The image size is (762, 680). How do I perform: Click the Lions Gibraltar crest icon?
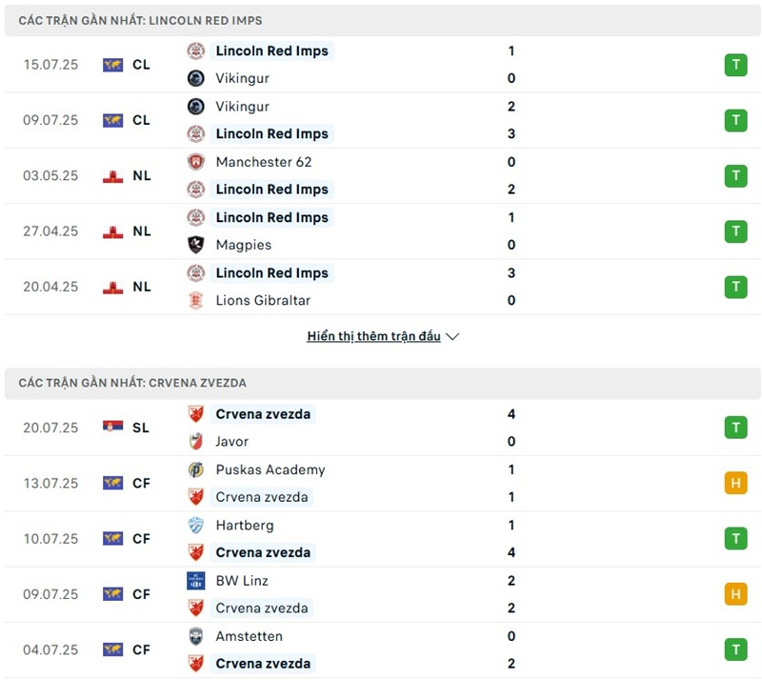[x=196, y=300]
